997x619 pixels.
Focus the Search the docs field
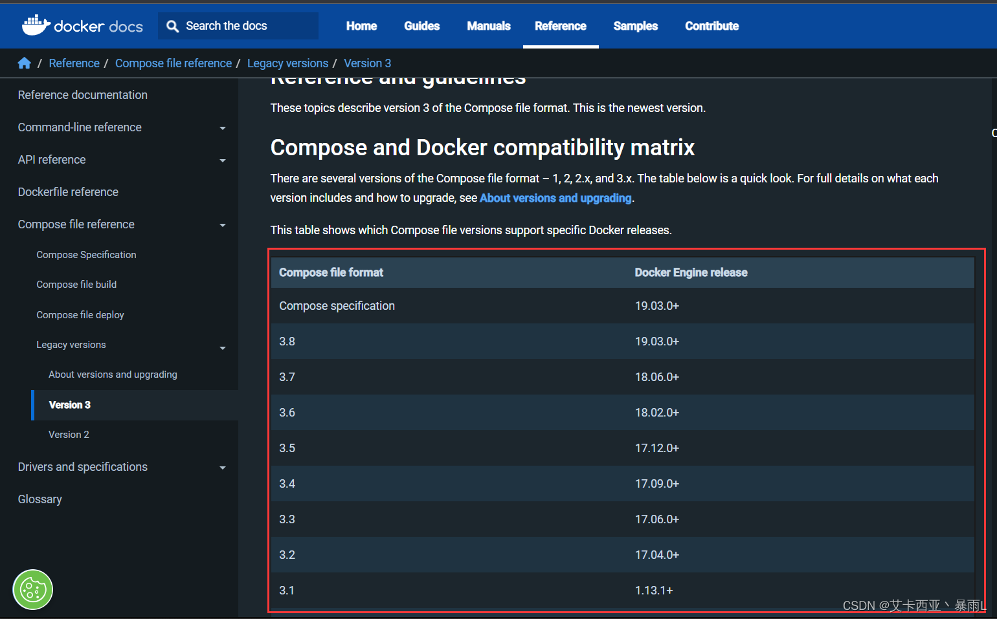pos(238,26)
